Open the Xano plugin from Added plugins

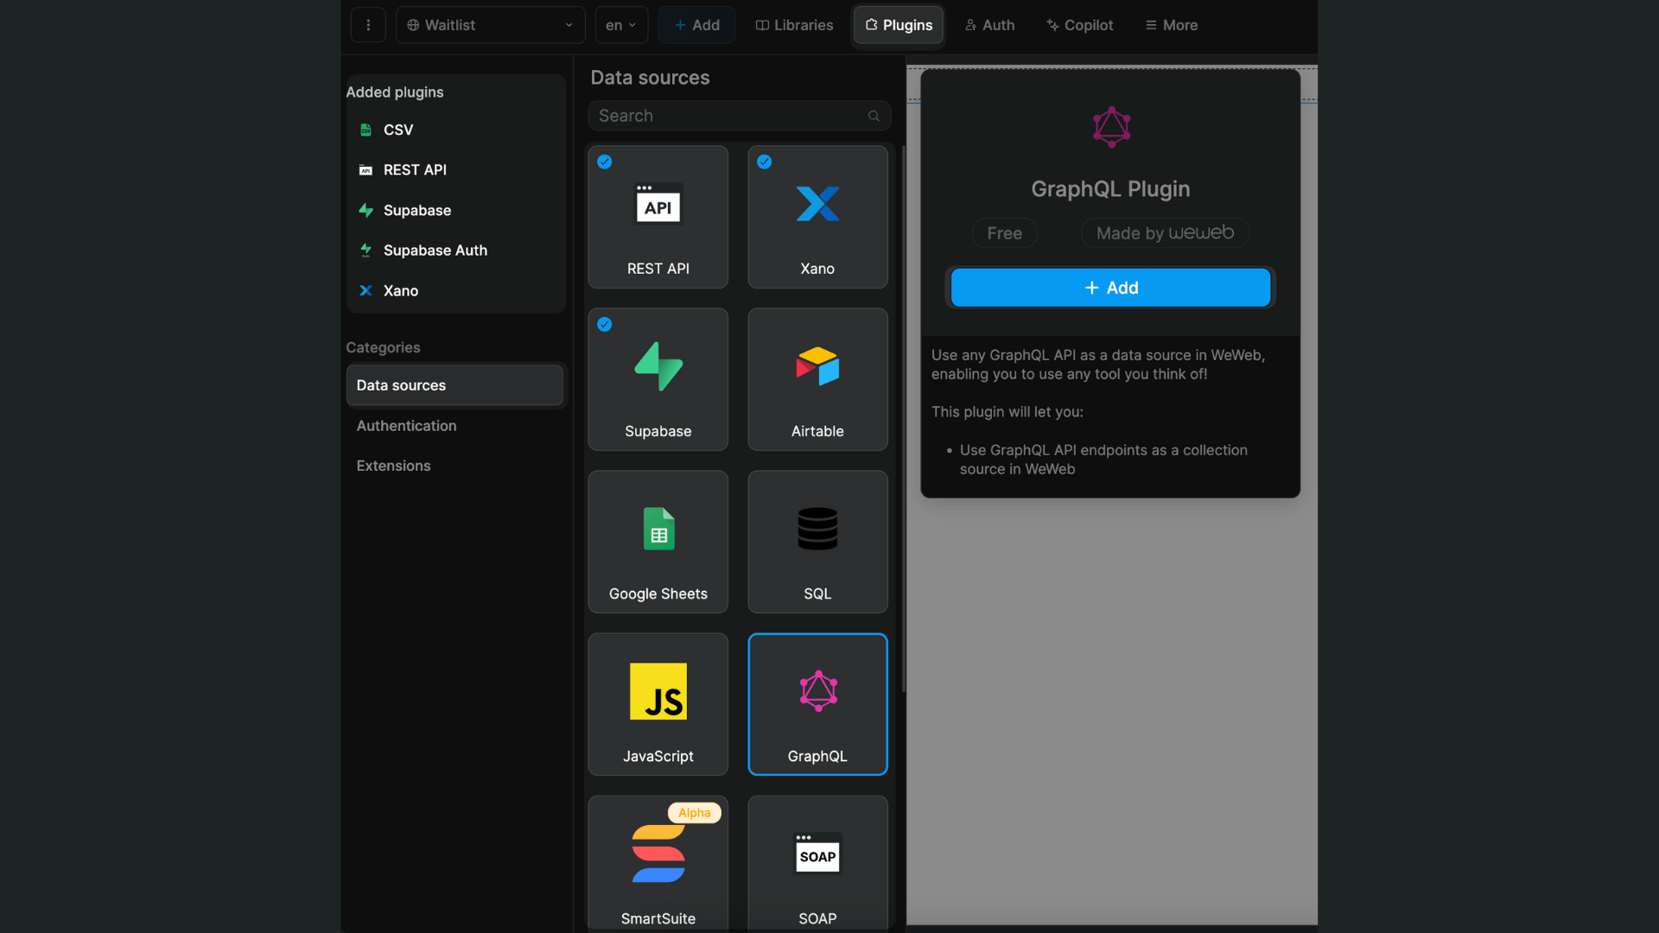(x=400, y=290)
